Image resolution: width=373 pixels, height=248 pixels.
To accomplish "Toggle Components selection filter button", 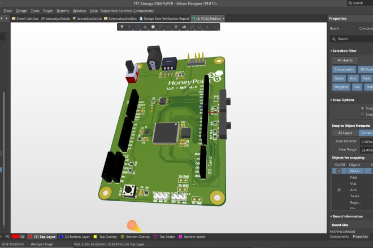I will point(344,69).
